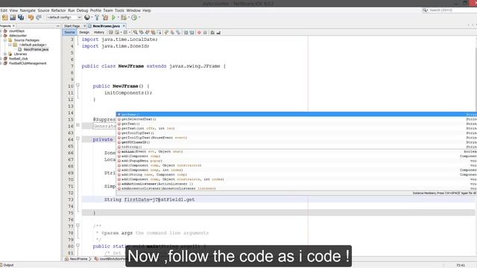Viewport: 477px width, 268px height.
Task: Toggle code fold marker at line 10
Action: coord(78,86)
